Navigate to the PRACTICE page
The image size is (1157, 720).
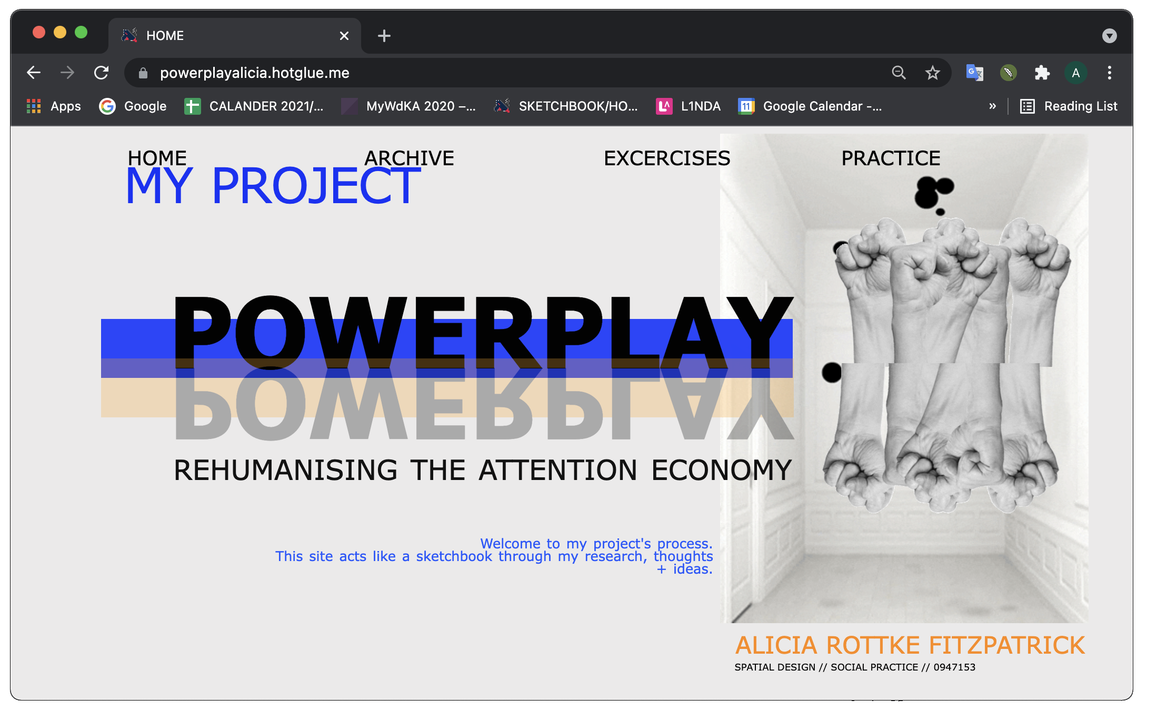(x=890, y=158)
